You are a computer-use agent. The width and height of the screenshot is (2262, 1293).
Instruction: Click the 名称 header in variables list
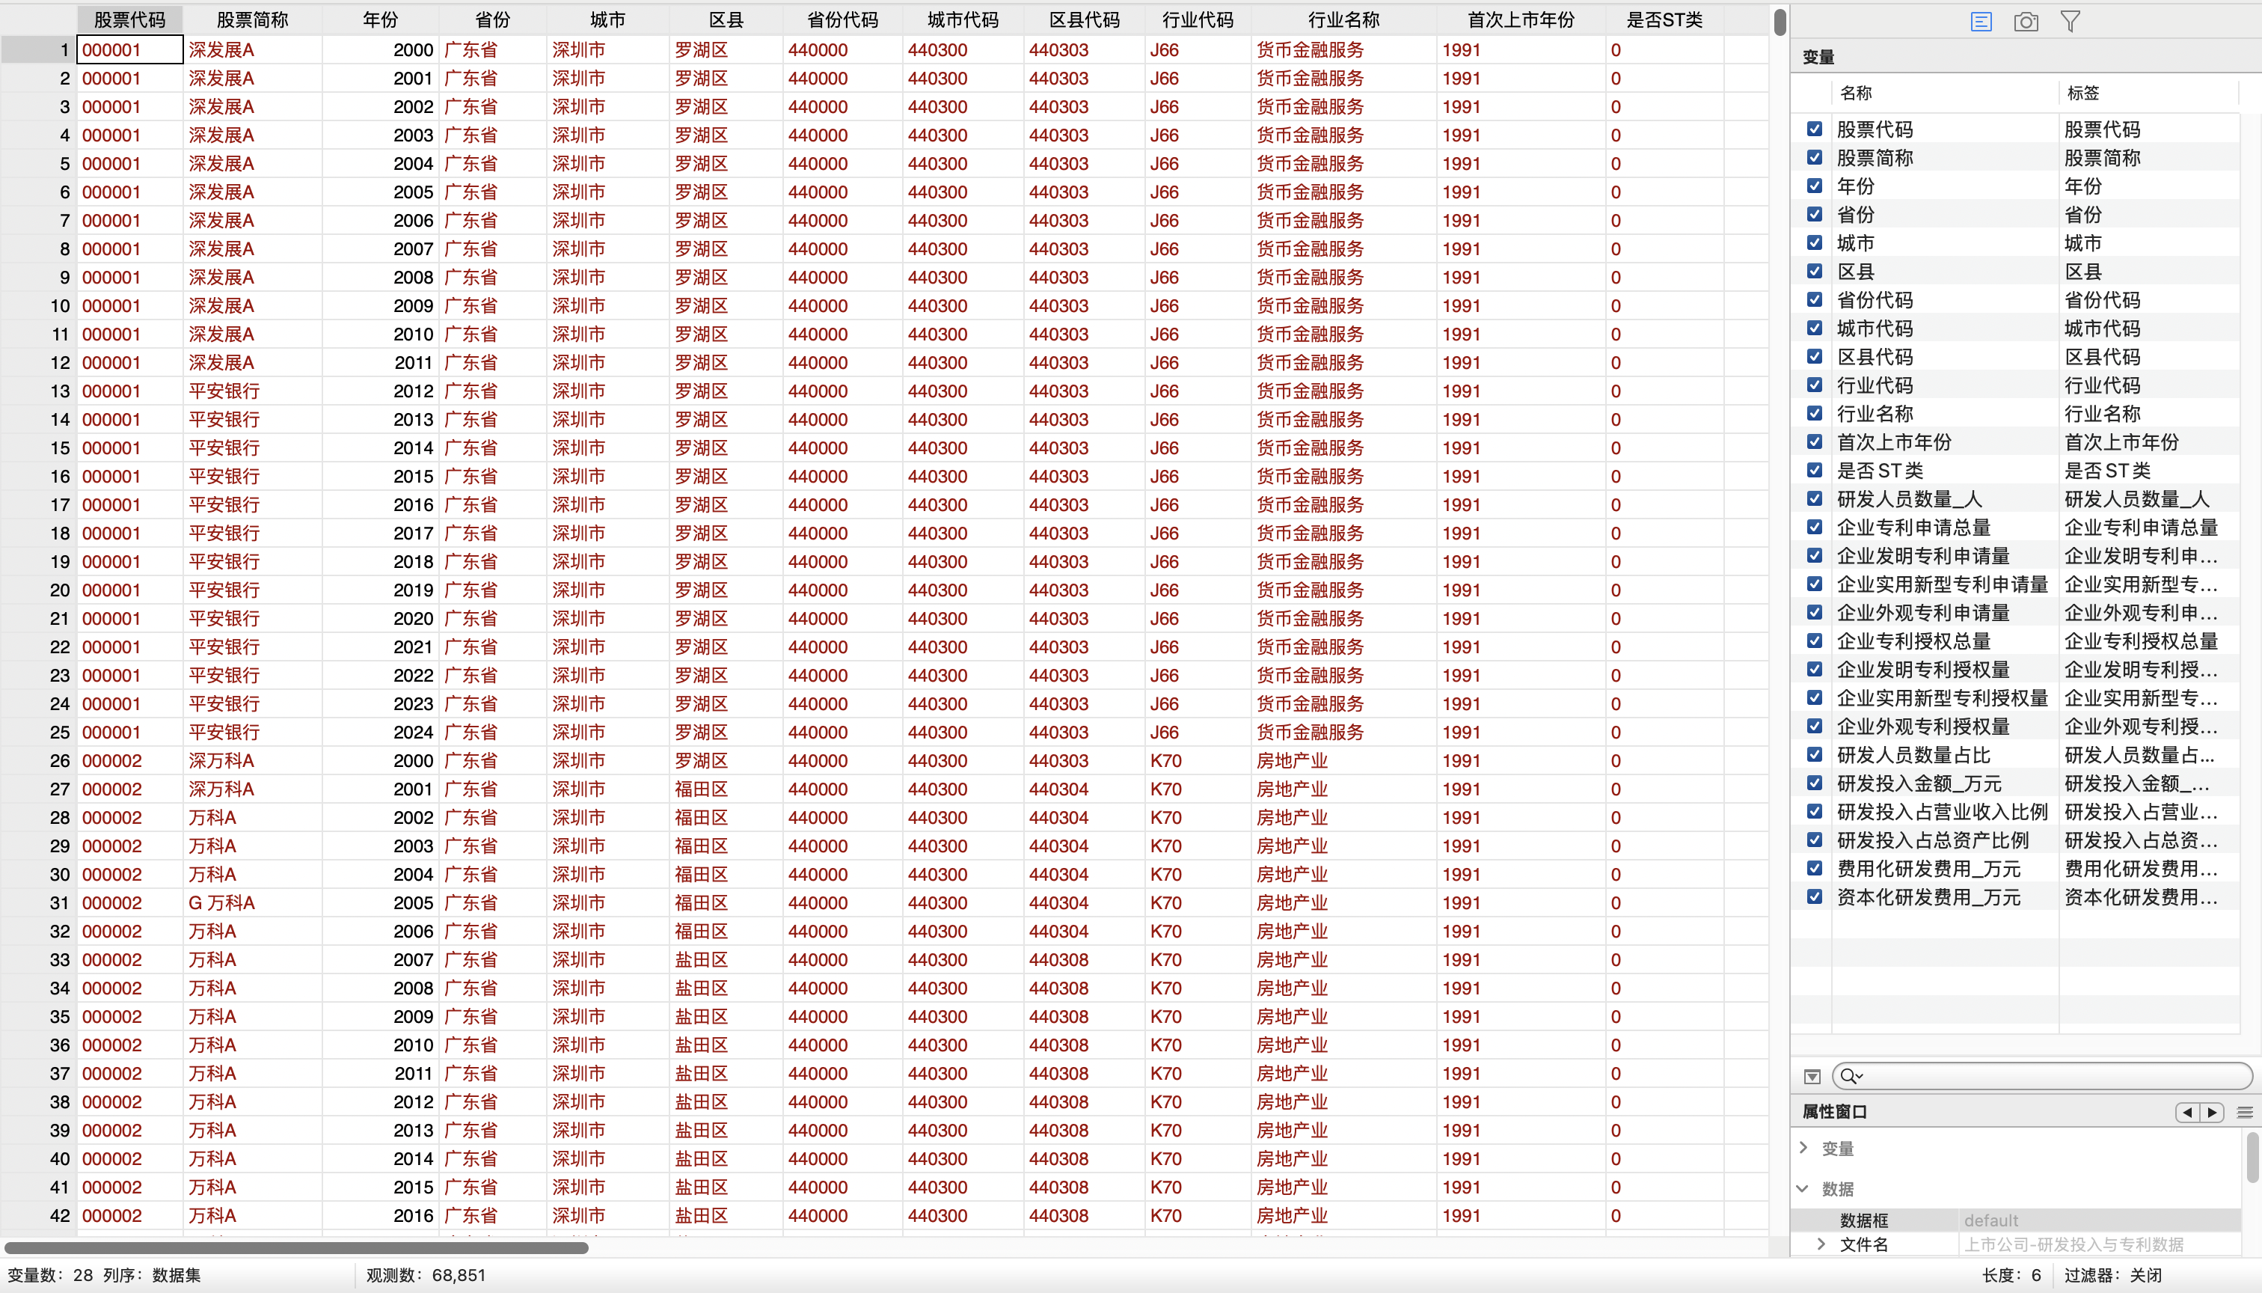pyautogui.click(x=1855, y=92)
